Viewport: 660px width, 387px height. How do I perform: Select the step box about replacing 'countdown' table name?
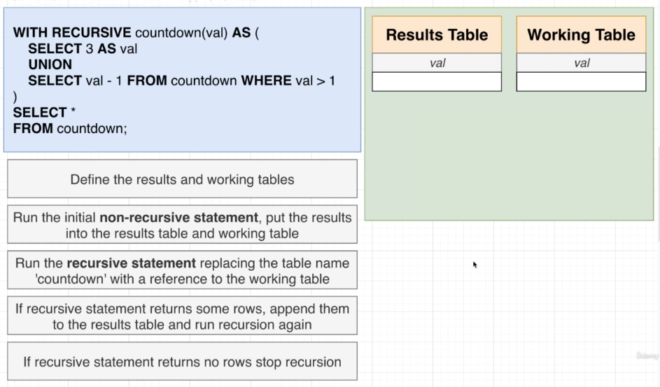182,271
